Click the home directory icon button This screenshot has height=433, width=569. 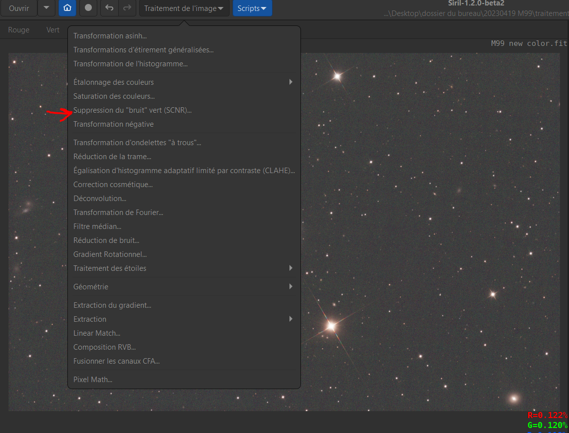pyautogui.click(x=67, y=8)
